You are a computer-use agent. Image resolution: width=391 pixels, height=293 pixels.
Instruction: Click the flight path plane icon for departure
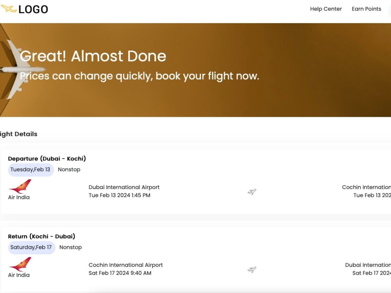coord(251,192)
